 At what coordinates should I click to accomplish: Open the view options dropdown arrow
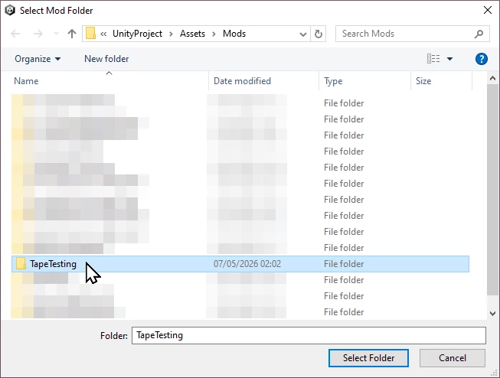pos(449,59)
